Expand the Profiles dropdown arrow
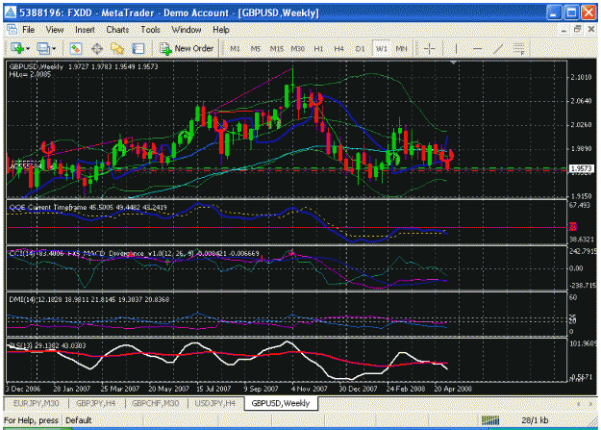The image size is (601, 430). [x=54, y=49]
